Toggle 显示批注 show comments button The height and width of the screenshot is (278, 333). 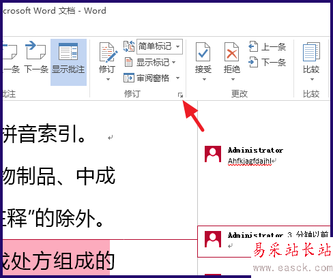pyautogui.click(x=68, y=62)
